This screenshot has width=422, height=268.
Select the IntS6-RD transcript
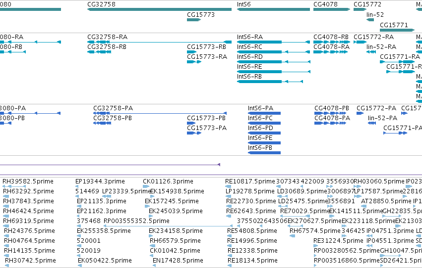tap(273, 62)
